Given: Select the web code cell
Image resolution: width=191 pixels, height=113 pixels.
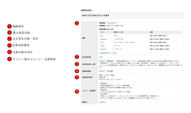Looking at the screenshot, I should (102, 43).
